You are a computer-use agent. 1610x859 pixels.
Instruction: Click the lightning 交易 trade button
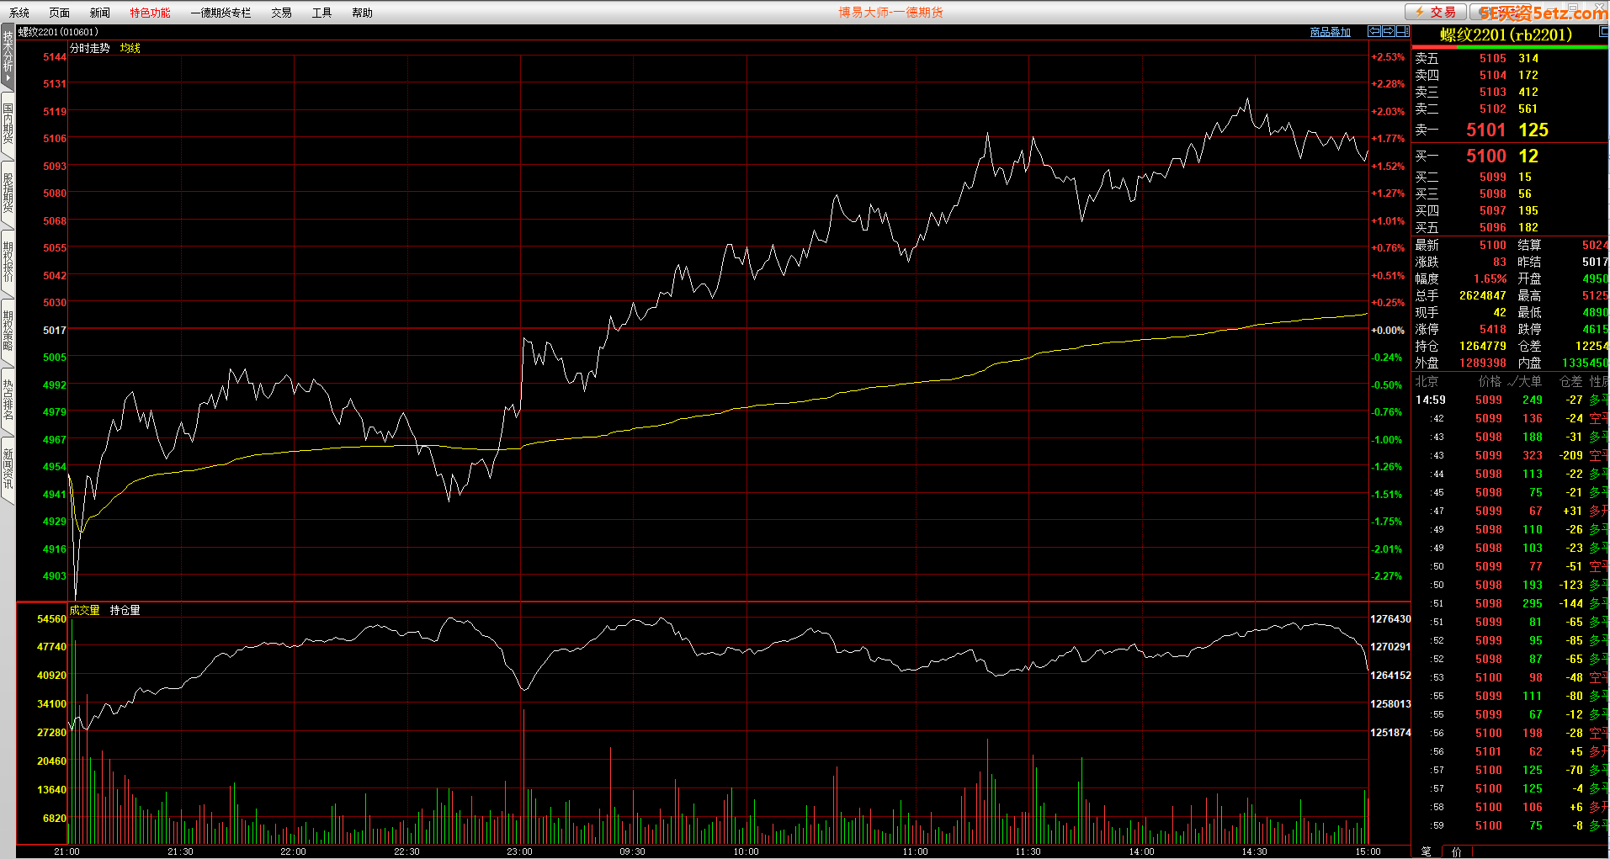(1435, 12)
